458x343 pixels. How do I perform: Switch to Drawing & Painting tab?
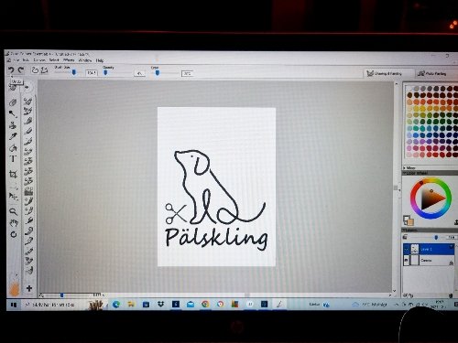coord(385,73)
